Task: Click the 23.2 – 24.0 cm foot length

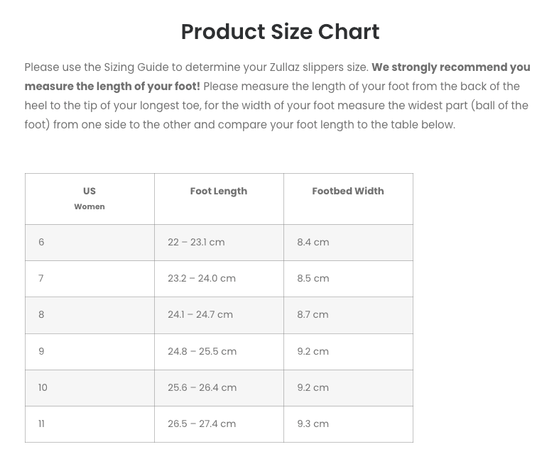Action: [x=202, y=279]
